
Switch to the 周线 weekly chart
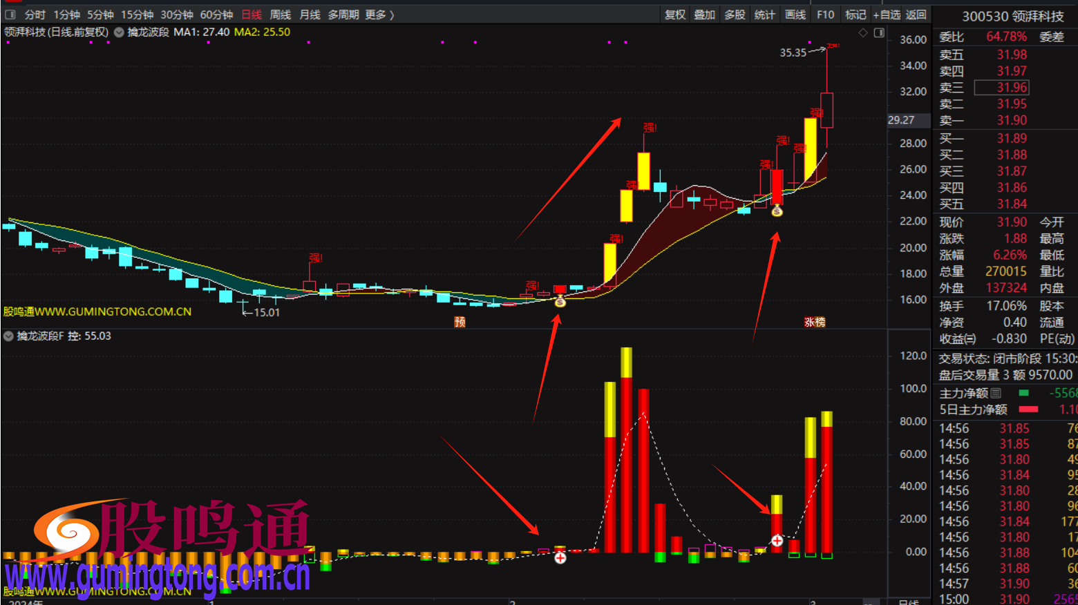tap(280, 15)
